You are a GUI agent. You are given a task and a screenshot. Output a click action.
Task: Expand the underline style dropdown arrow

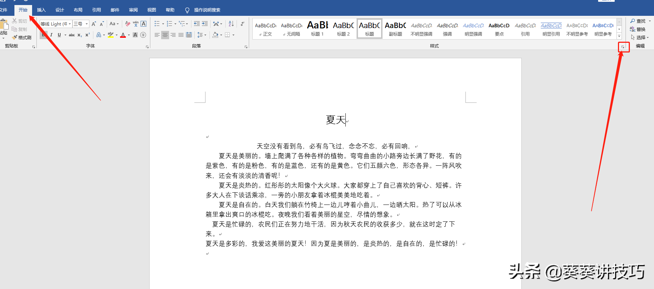[65, 35]
